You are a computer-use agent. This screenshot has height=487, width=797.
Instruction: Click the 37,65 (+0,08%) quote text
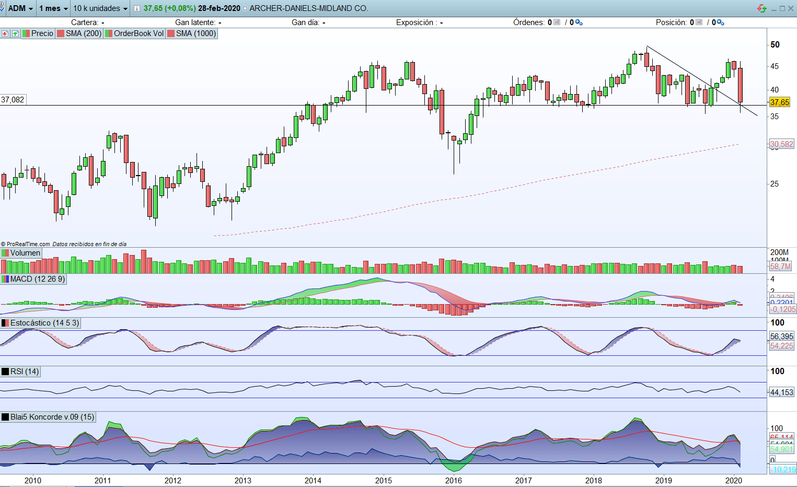pyautogui.click(x=170, y=8)
